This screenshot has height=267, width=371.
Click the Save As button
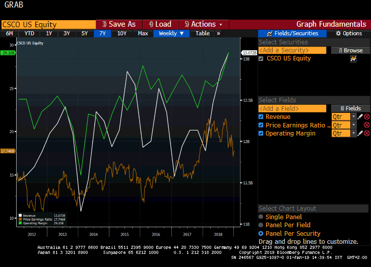(118, 24)
